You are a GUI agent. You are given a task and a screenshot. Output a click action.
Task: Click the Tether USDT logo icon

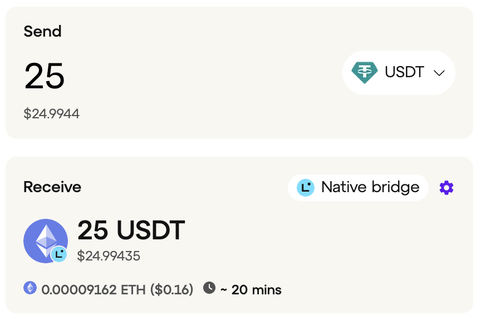(365, 73)
